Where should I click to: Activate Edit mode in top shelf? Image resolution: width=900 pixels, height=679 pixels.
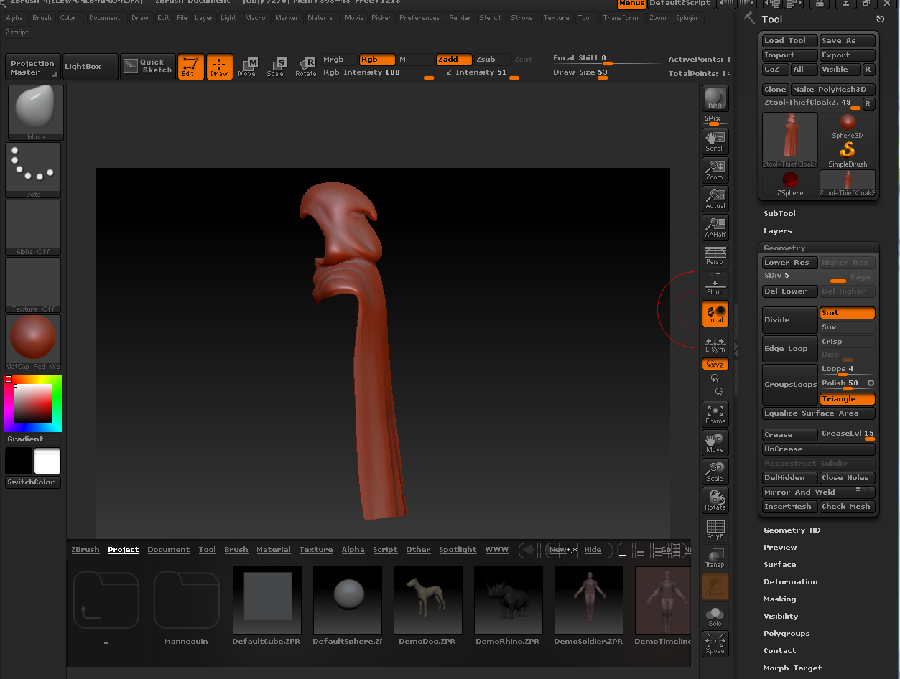point(190,67)
